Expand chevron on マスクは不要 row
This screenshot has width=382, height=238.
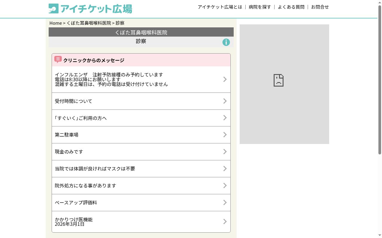point(225,169)
